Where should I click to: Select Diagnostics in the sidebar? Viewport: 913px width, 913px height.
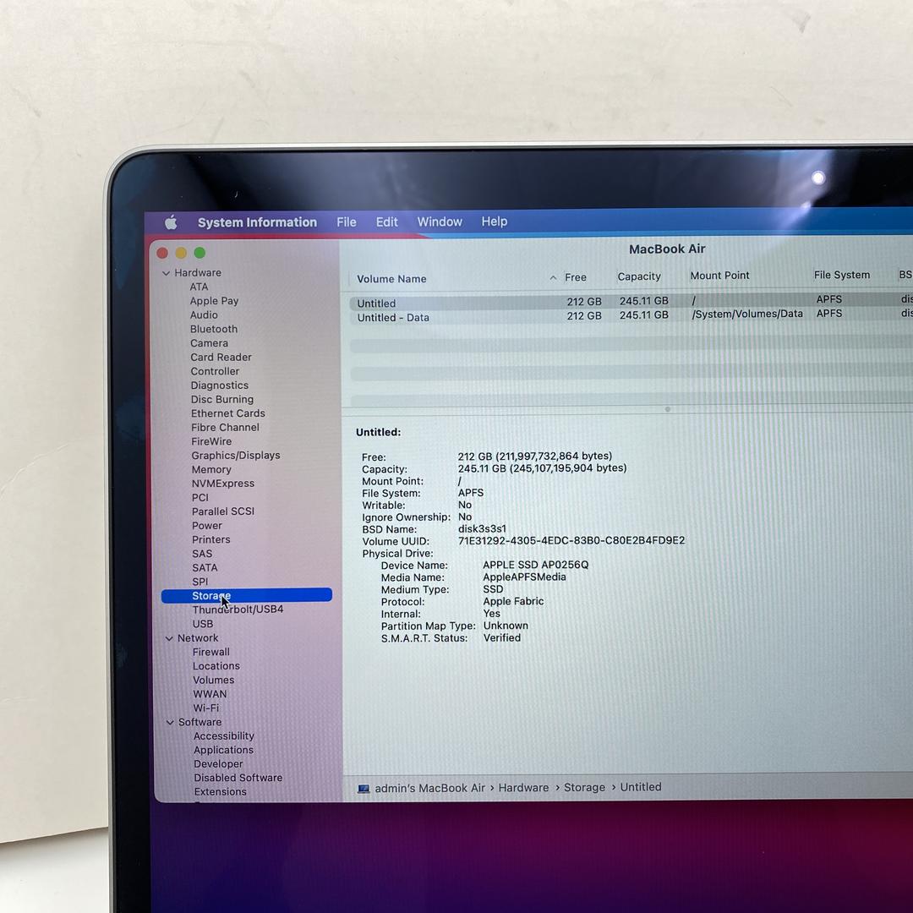coord(220,385)
